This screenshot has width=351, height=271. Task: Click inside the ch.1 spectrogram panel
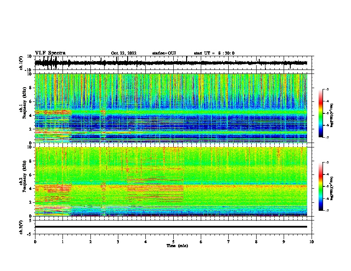[x=171, y=108]
